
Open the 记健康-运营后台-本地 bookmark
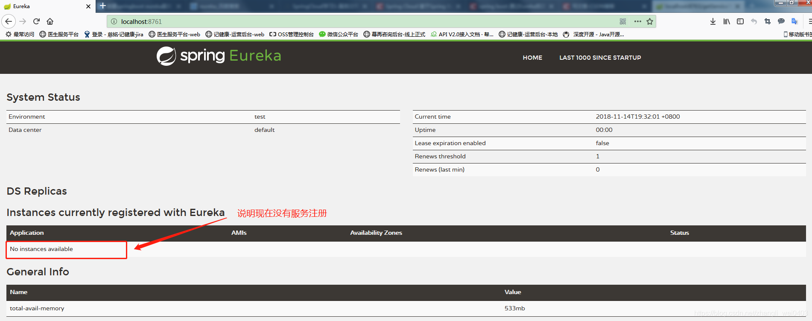(x=529, y=35)
